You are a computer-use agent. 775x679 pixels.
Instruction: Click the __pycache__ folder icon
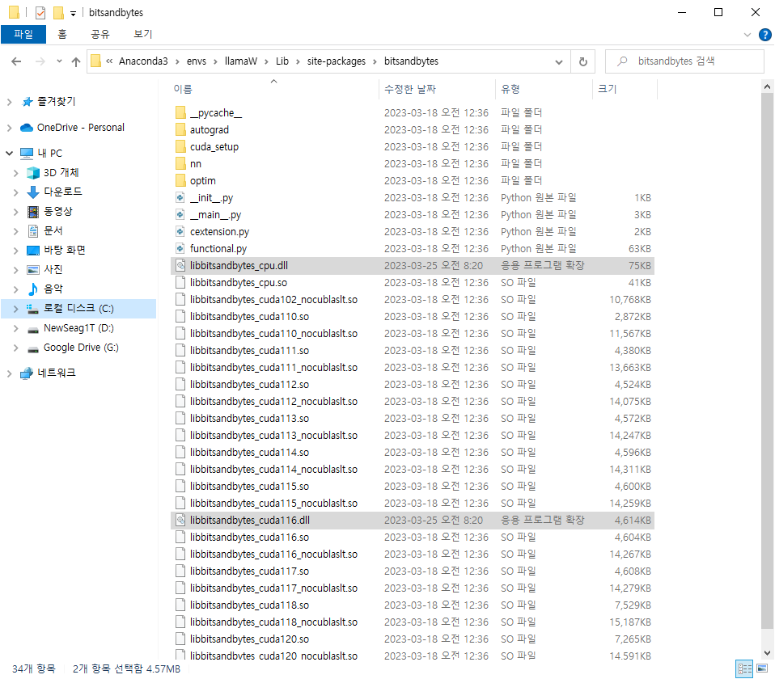click(180, 113)
